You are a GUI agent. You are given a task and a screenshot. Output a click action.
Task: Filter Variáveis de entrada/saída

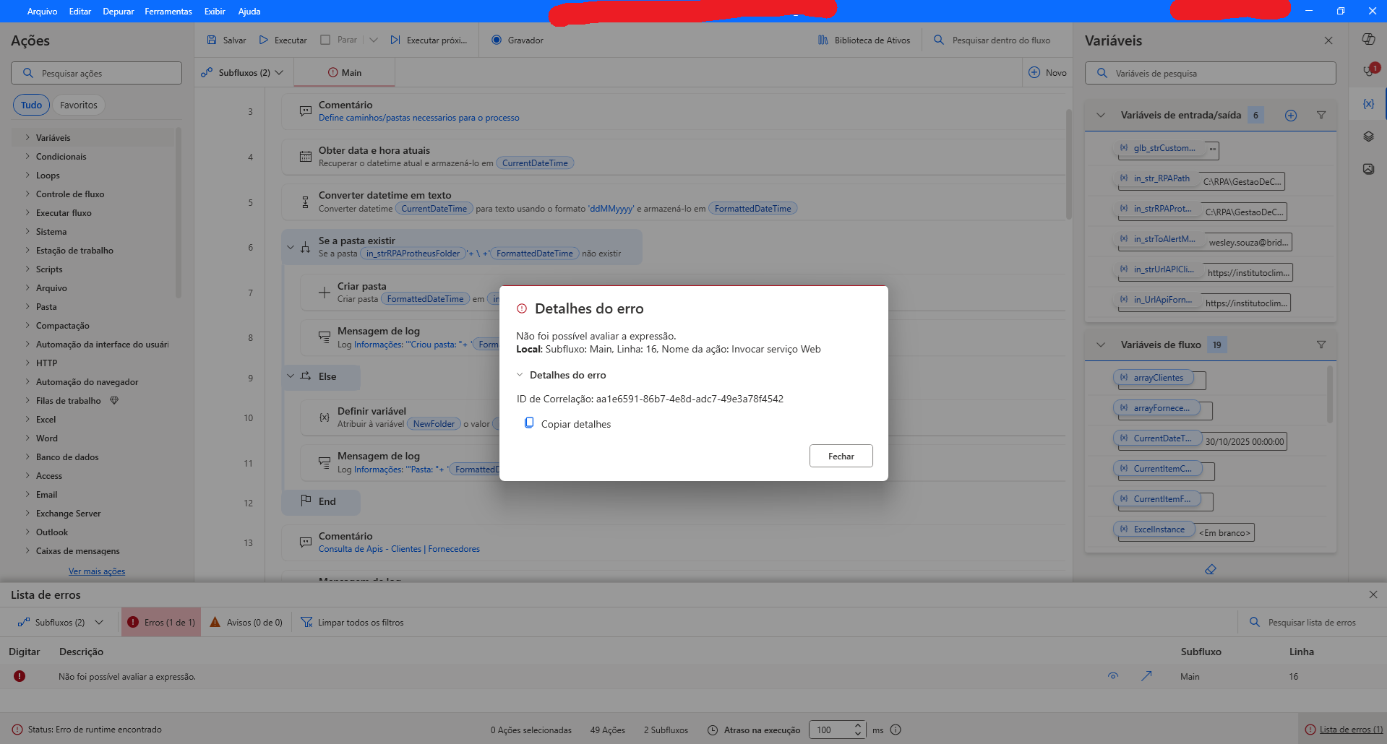coord(1321,116)
